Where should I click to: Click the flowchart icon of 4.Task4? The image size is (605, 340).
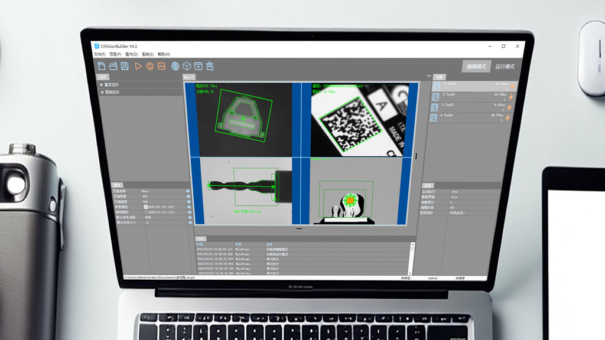[433, 117]
